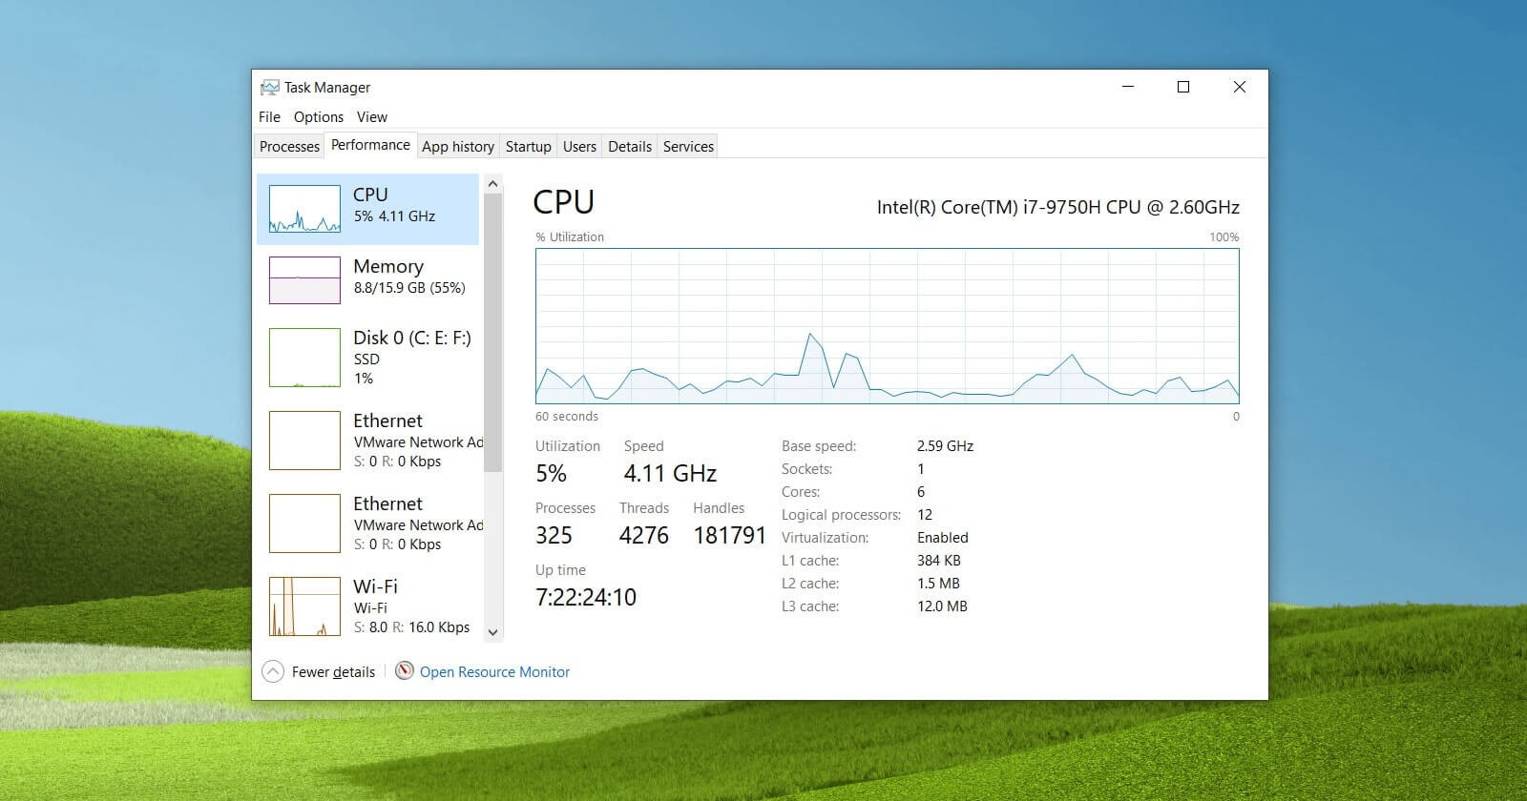
Task: Click the Fewer details button label
Action: [333, 671]
